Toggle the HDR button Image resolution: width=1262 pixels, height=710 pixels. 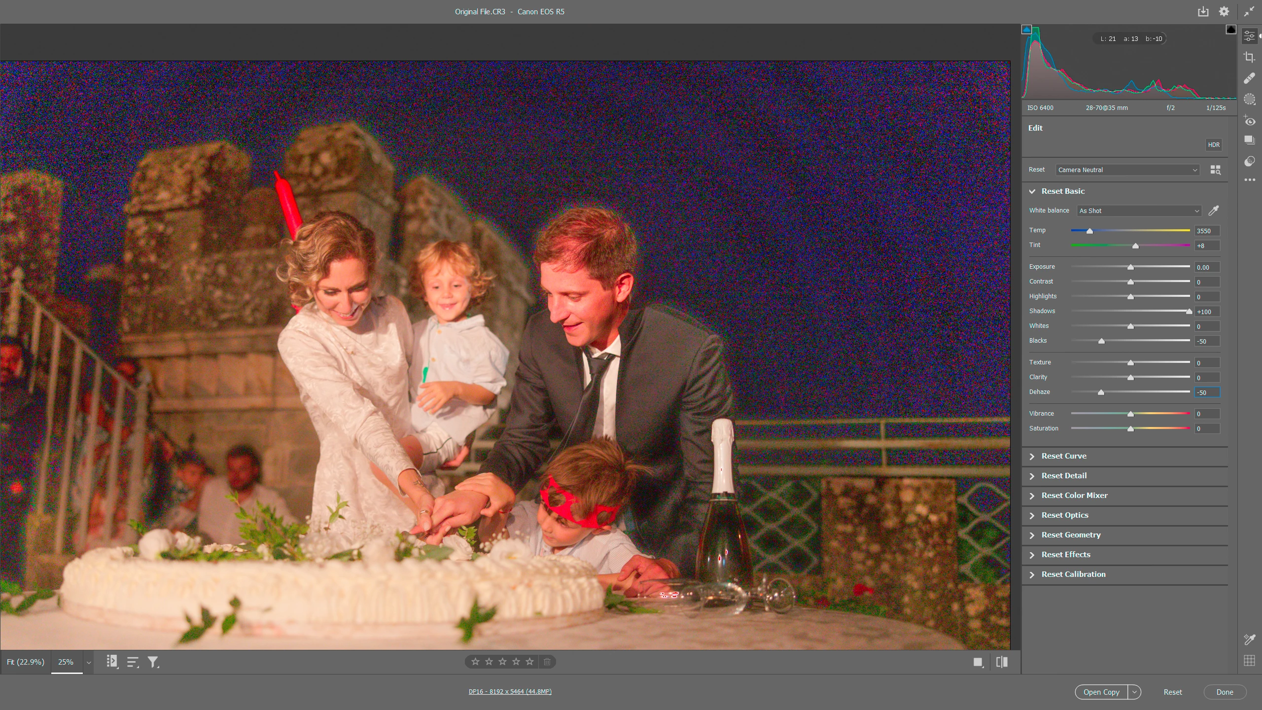(x=1213, y=145)
